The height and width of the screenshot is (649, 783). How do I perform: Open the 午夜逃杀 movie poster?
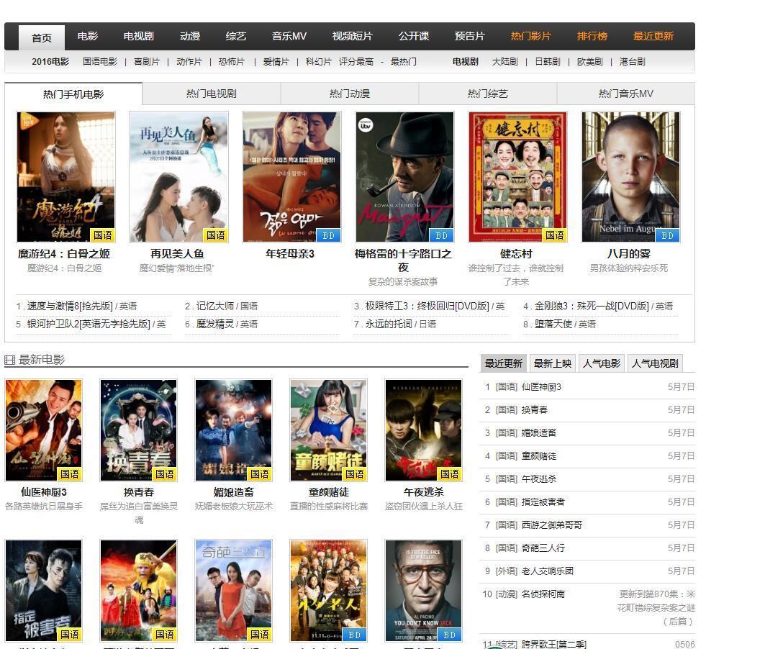[423, 430]
